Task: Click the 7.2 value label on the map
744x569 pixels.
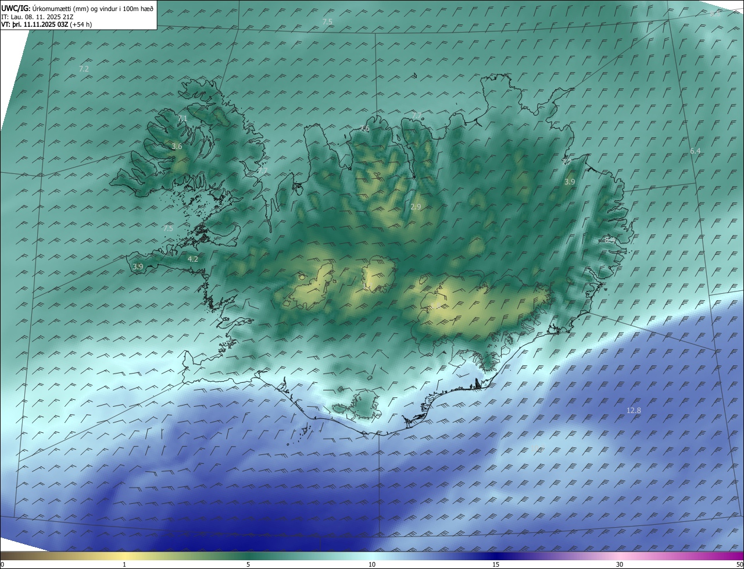Action: tap(84, 69)
